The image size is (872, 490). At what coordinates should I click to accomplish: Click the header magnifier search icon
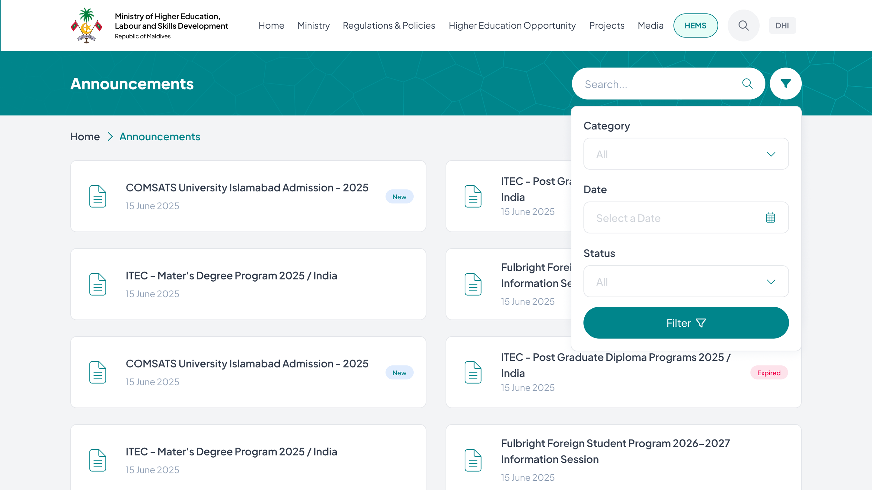click(743, 25)
